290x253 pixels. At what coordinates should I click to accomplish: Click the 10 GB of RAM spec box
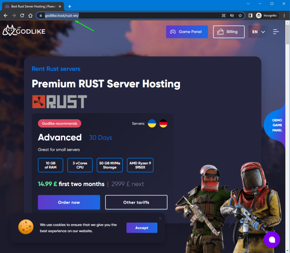pos(50,165)
